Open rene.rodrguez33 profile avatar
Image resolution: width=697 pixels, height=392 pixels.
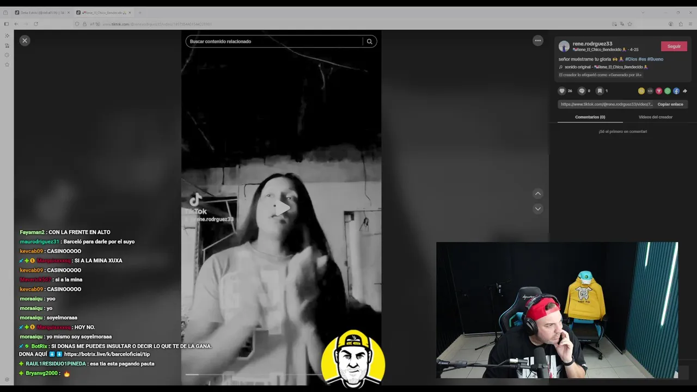564,46
